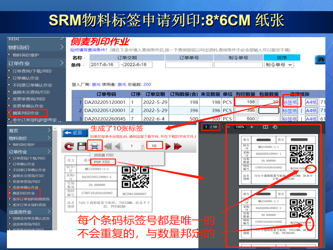Click the 如何填写查询条件? help link

pyautogui.click(x=89, y=50)
